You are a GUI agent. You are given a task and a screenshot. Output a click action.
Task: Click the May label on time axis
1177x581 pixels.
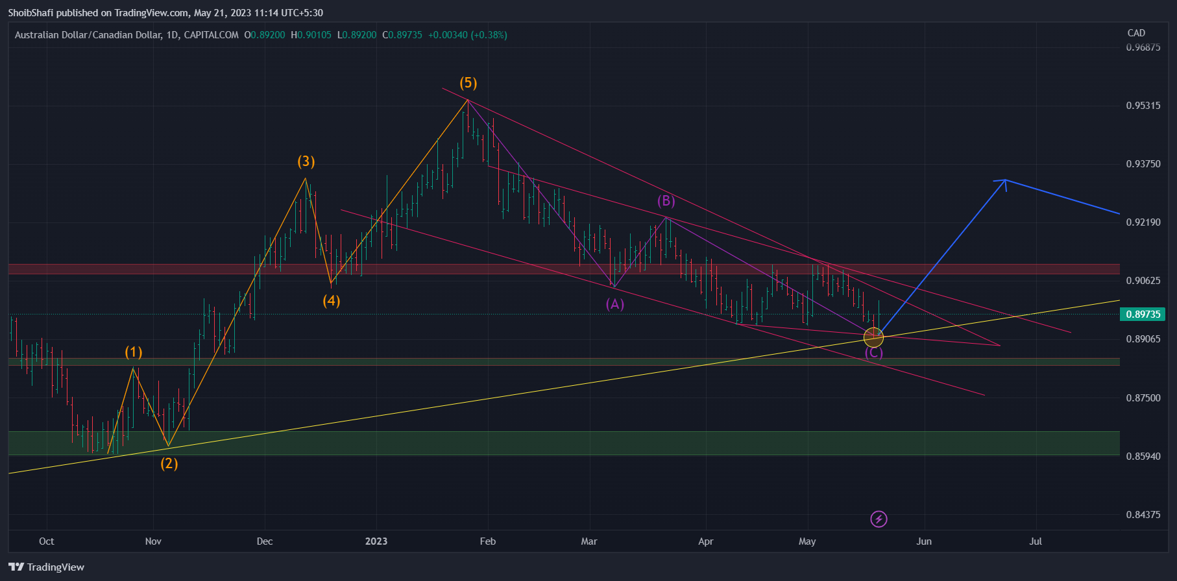point(807,541)
